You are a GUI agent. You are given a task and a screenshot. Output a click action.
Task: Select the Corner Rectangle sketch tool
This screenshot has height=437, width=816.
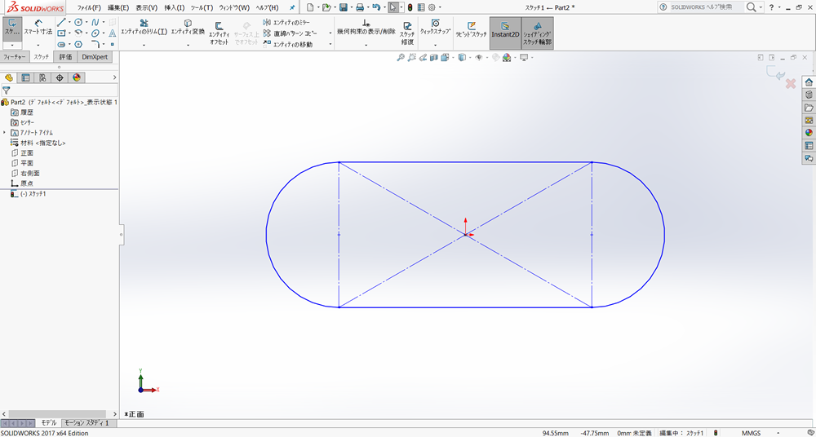click(61, 33)
